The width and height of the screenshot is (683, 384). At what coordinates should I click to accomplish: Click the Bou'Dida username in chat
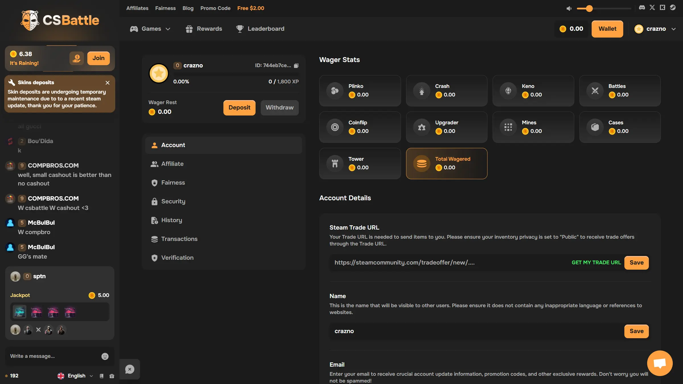pos(40,141)
